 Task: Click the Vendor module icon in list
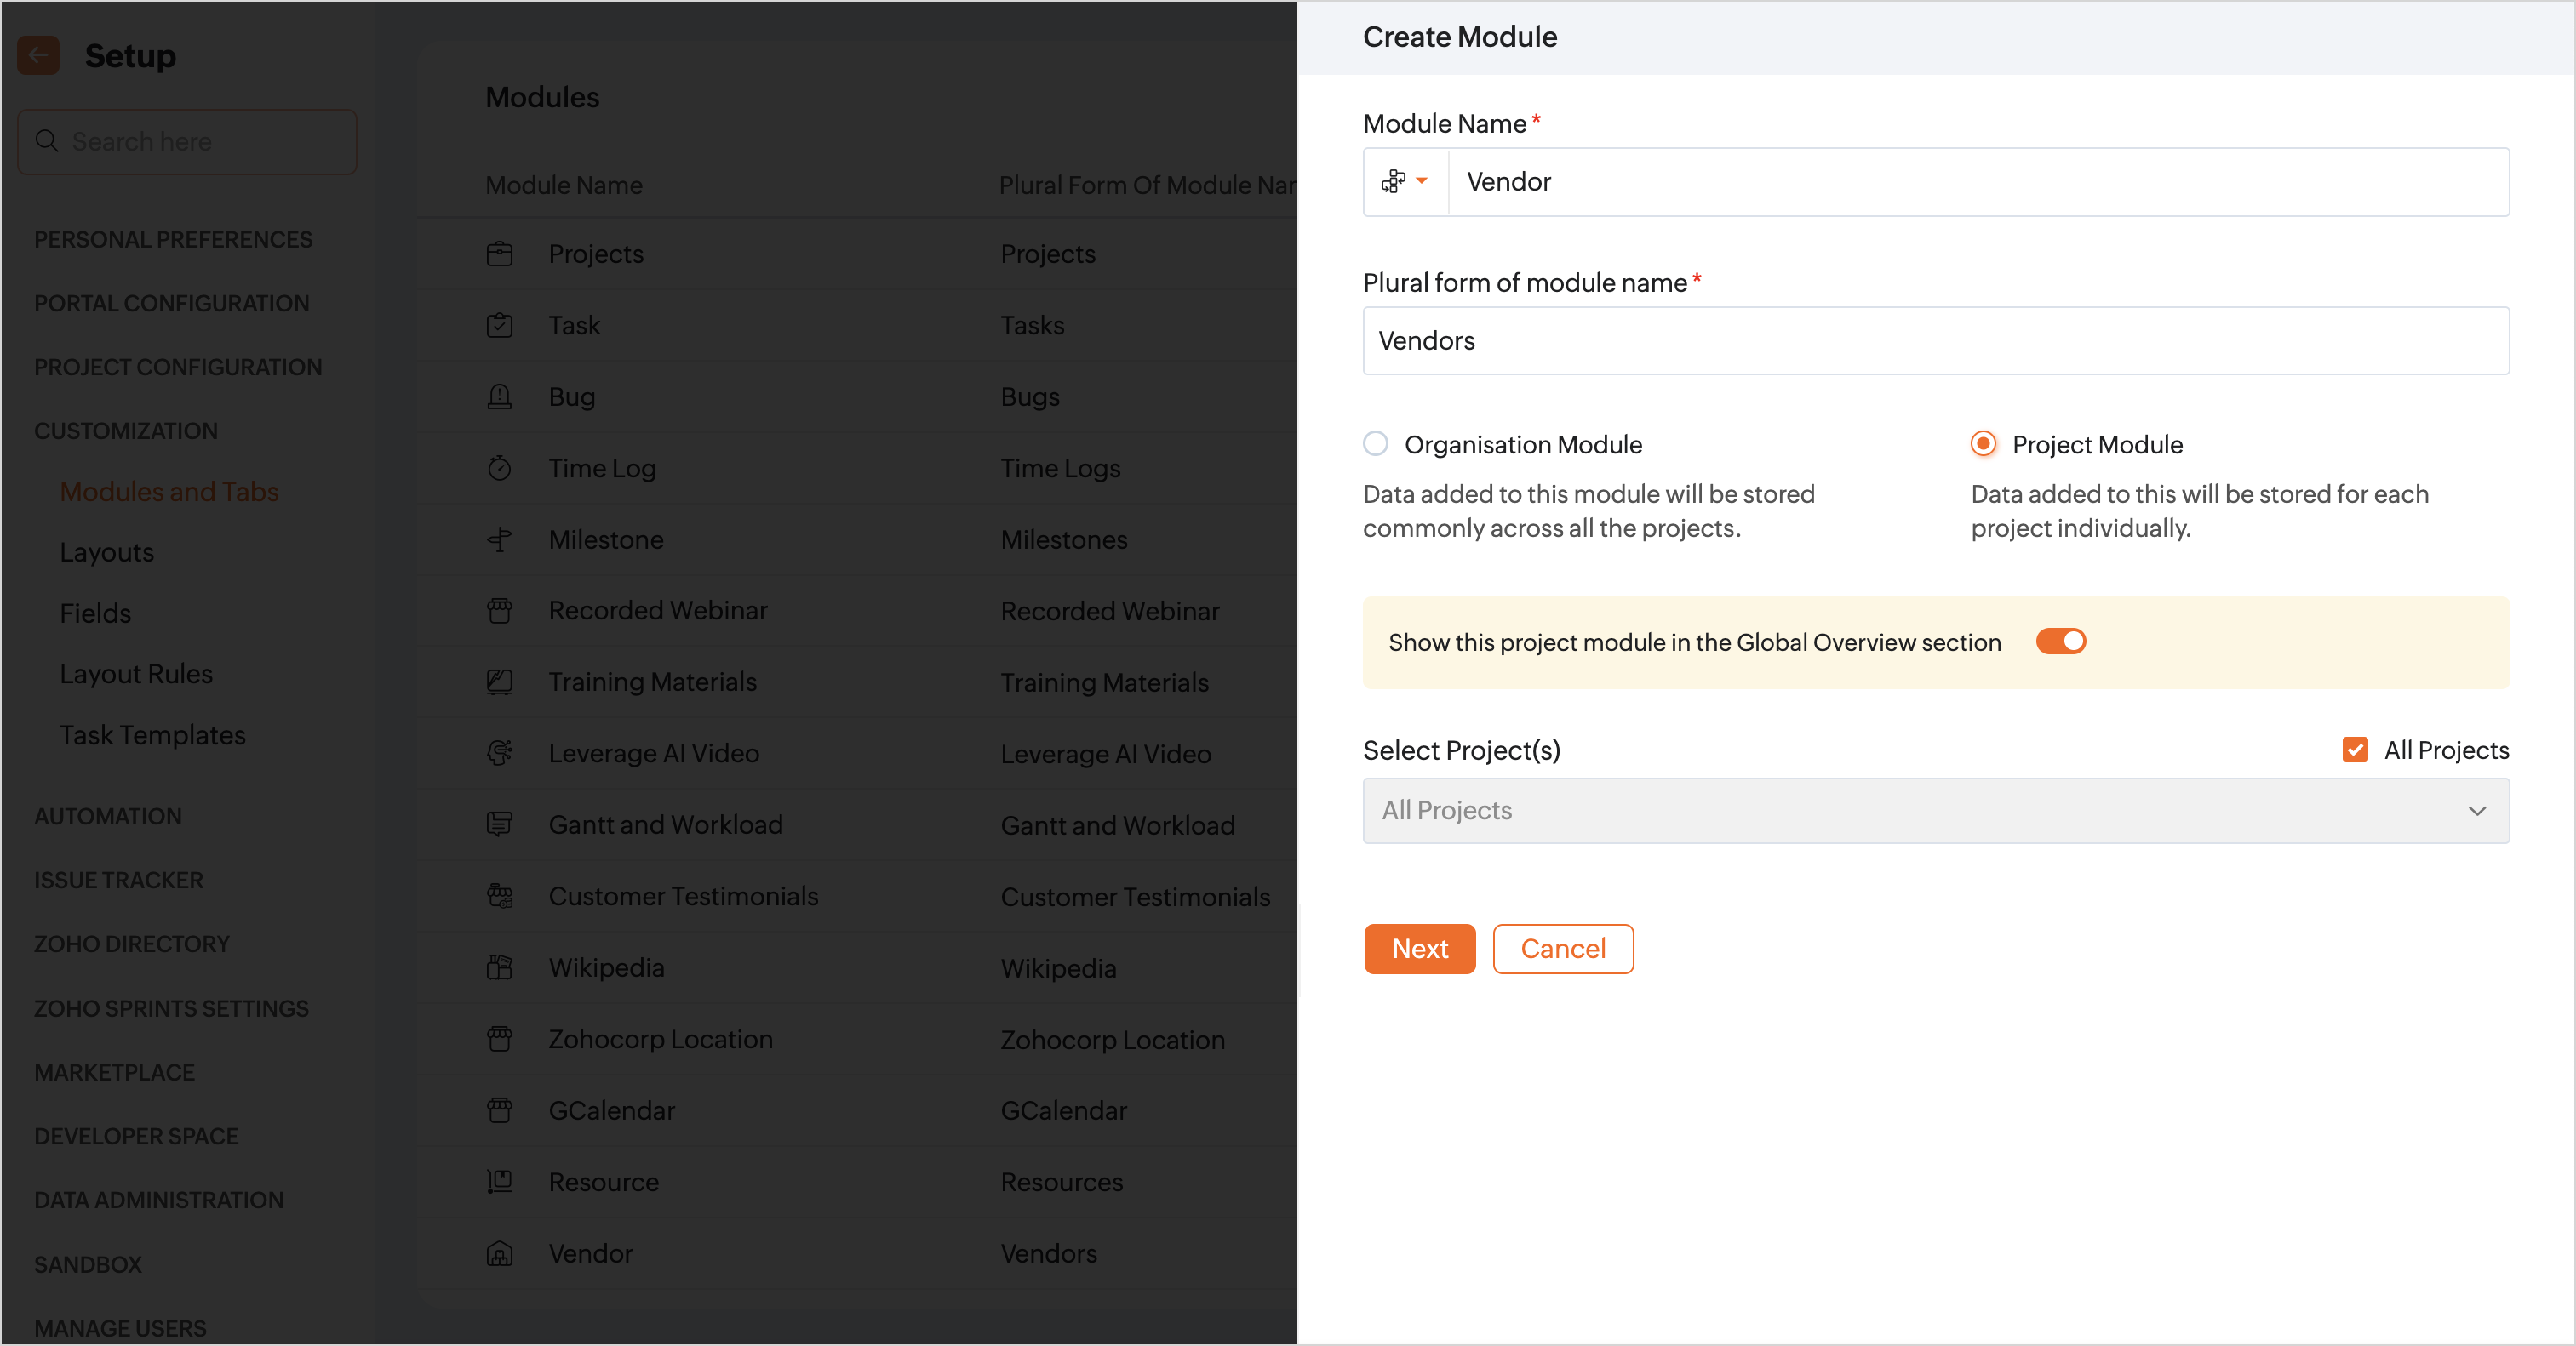[499, 1253]
